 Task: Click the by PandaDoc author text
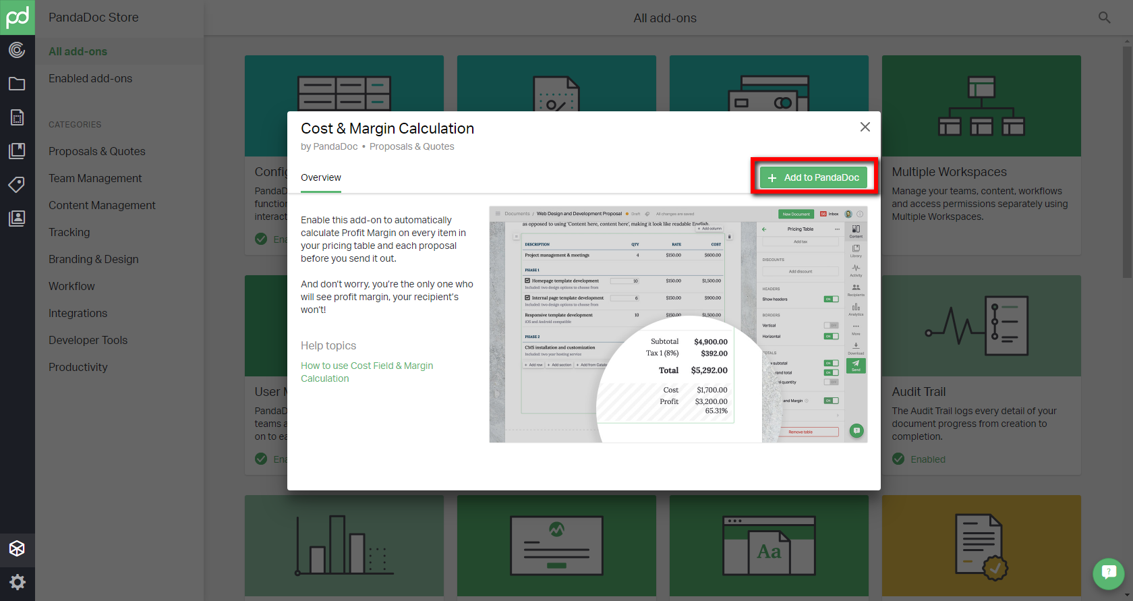329,146
